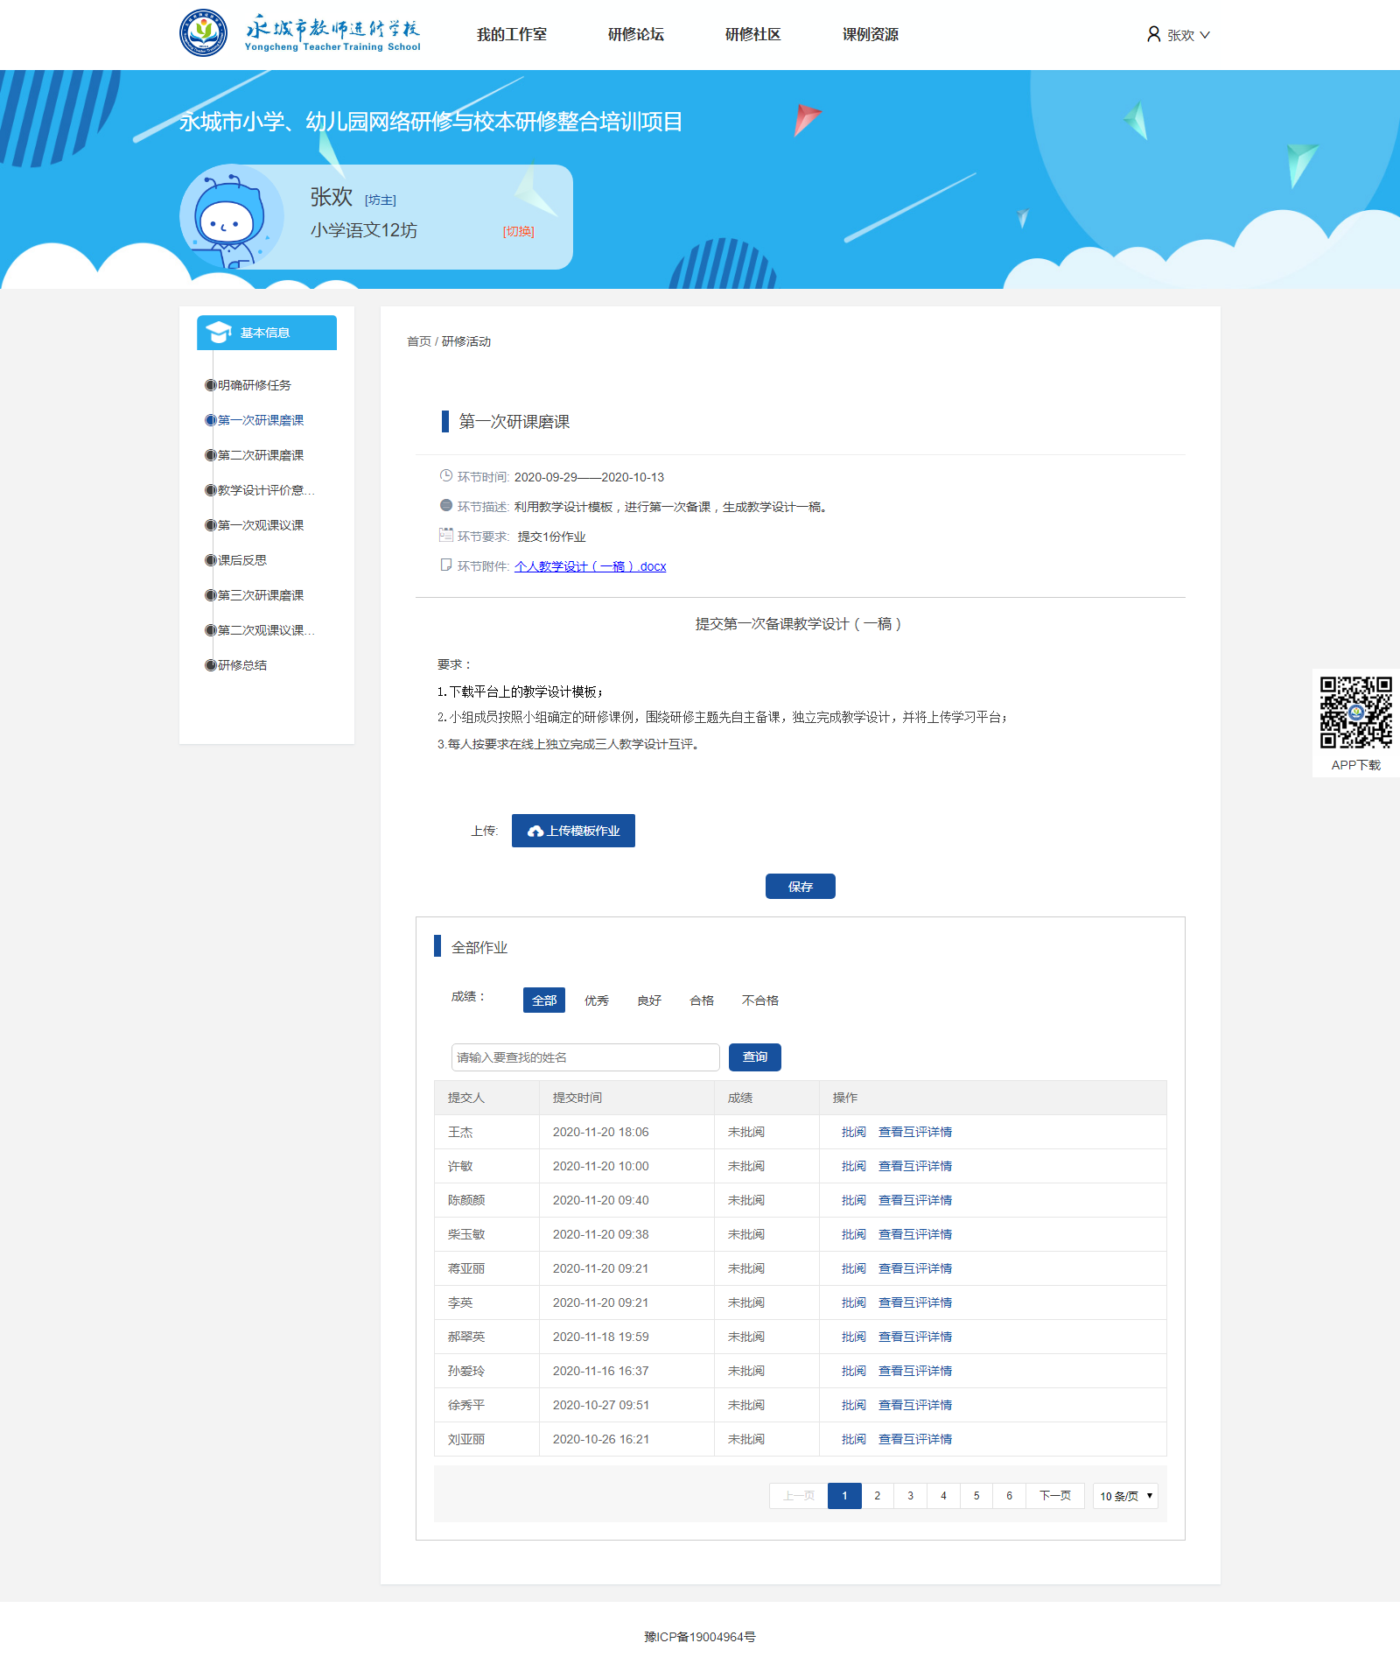Click the name search input field

[x=584, y=1057]
